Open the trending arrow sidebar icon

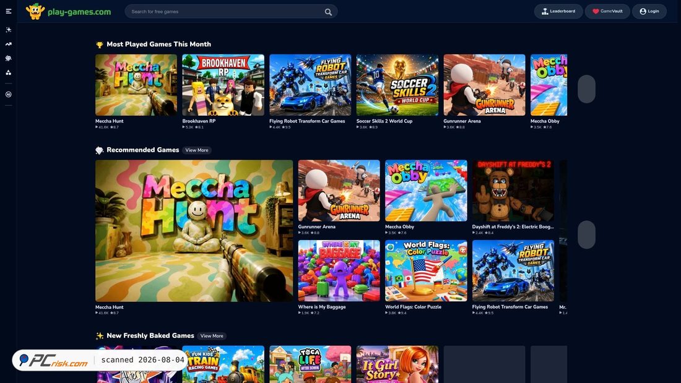pos(8,44)
